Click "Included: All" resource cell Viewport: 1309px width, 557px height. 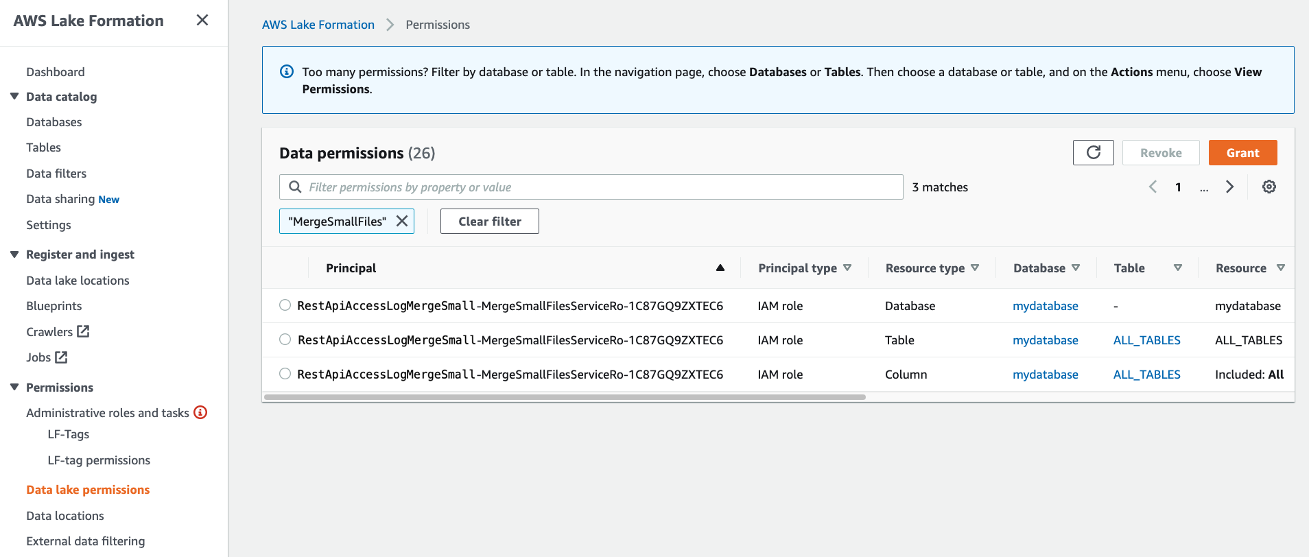(1249, 374)
